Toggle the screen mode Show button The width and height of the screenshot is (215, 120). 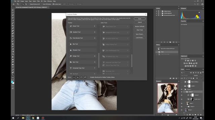tap(85, 77)
